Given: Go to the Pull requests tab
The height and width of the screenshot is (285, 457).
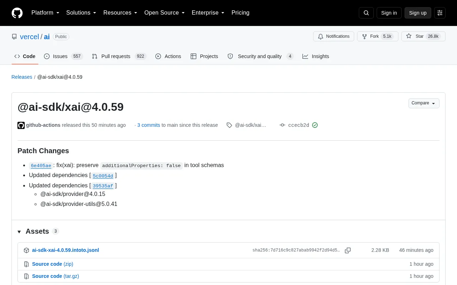Looking at the screenshot, I should coord(119,56).
